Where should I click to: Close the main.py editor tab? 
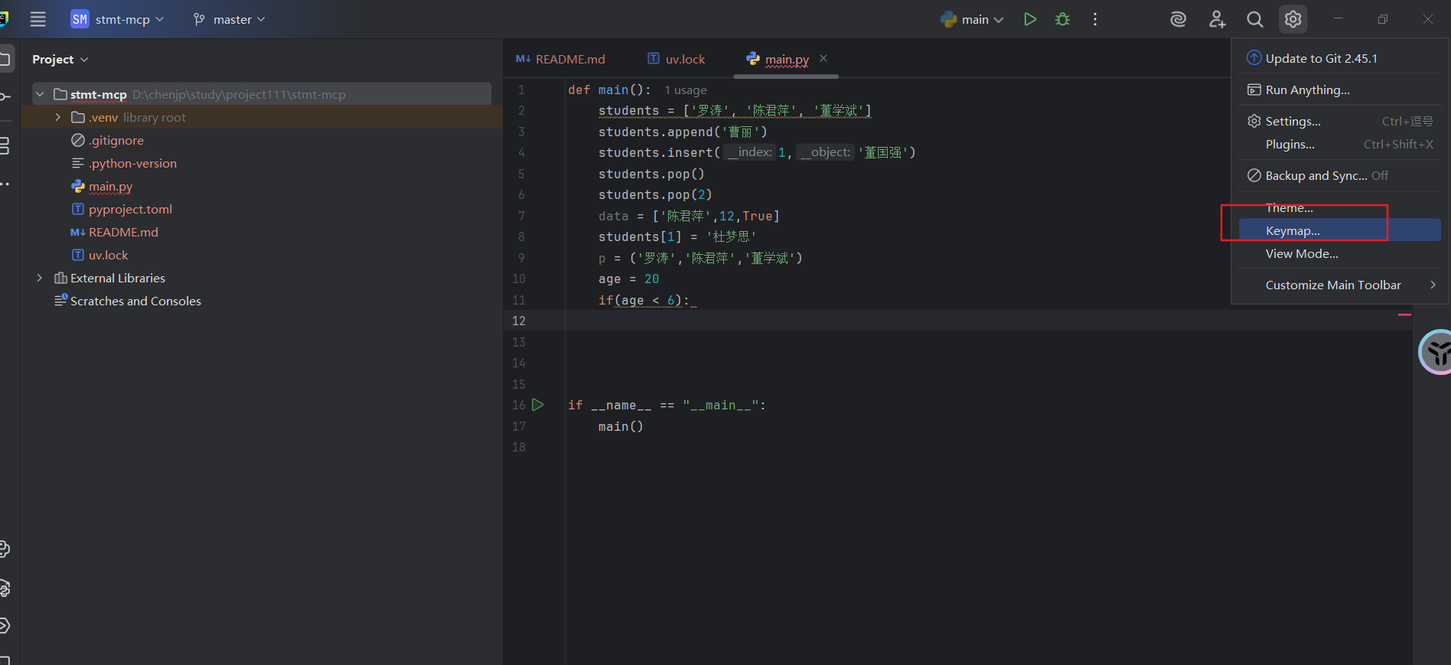coord(823,58)
